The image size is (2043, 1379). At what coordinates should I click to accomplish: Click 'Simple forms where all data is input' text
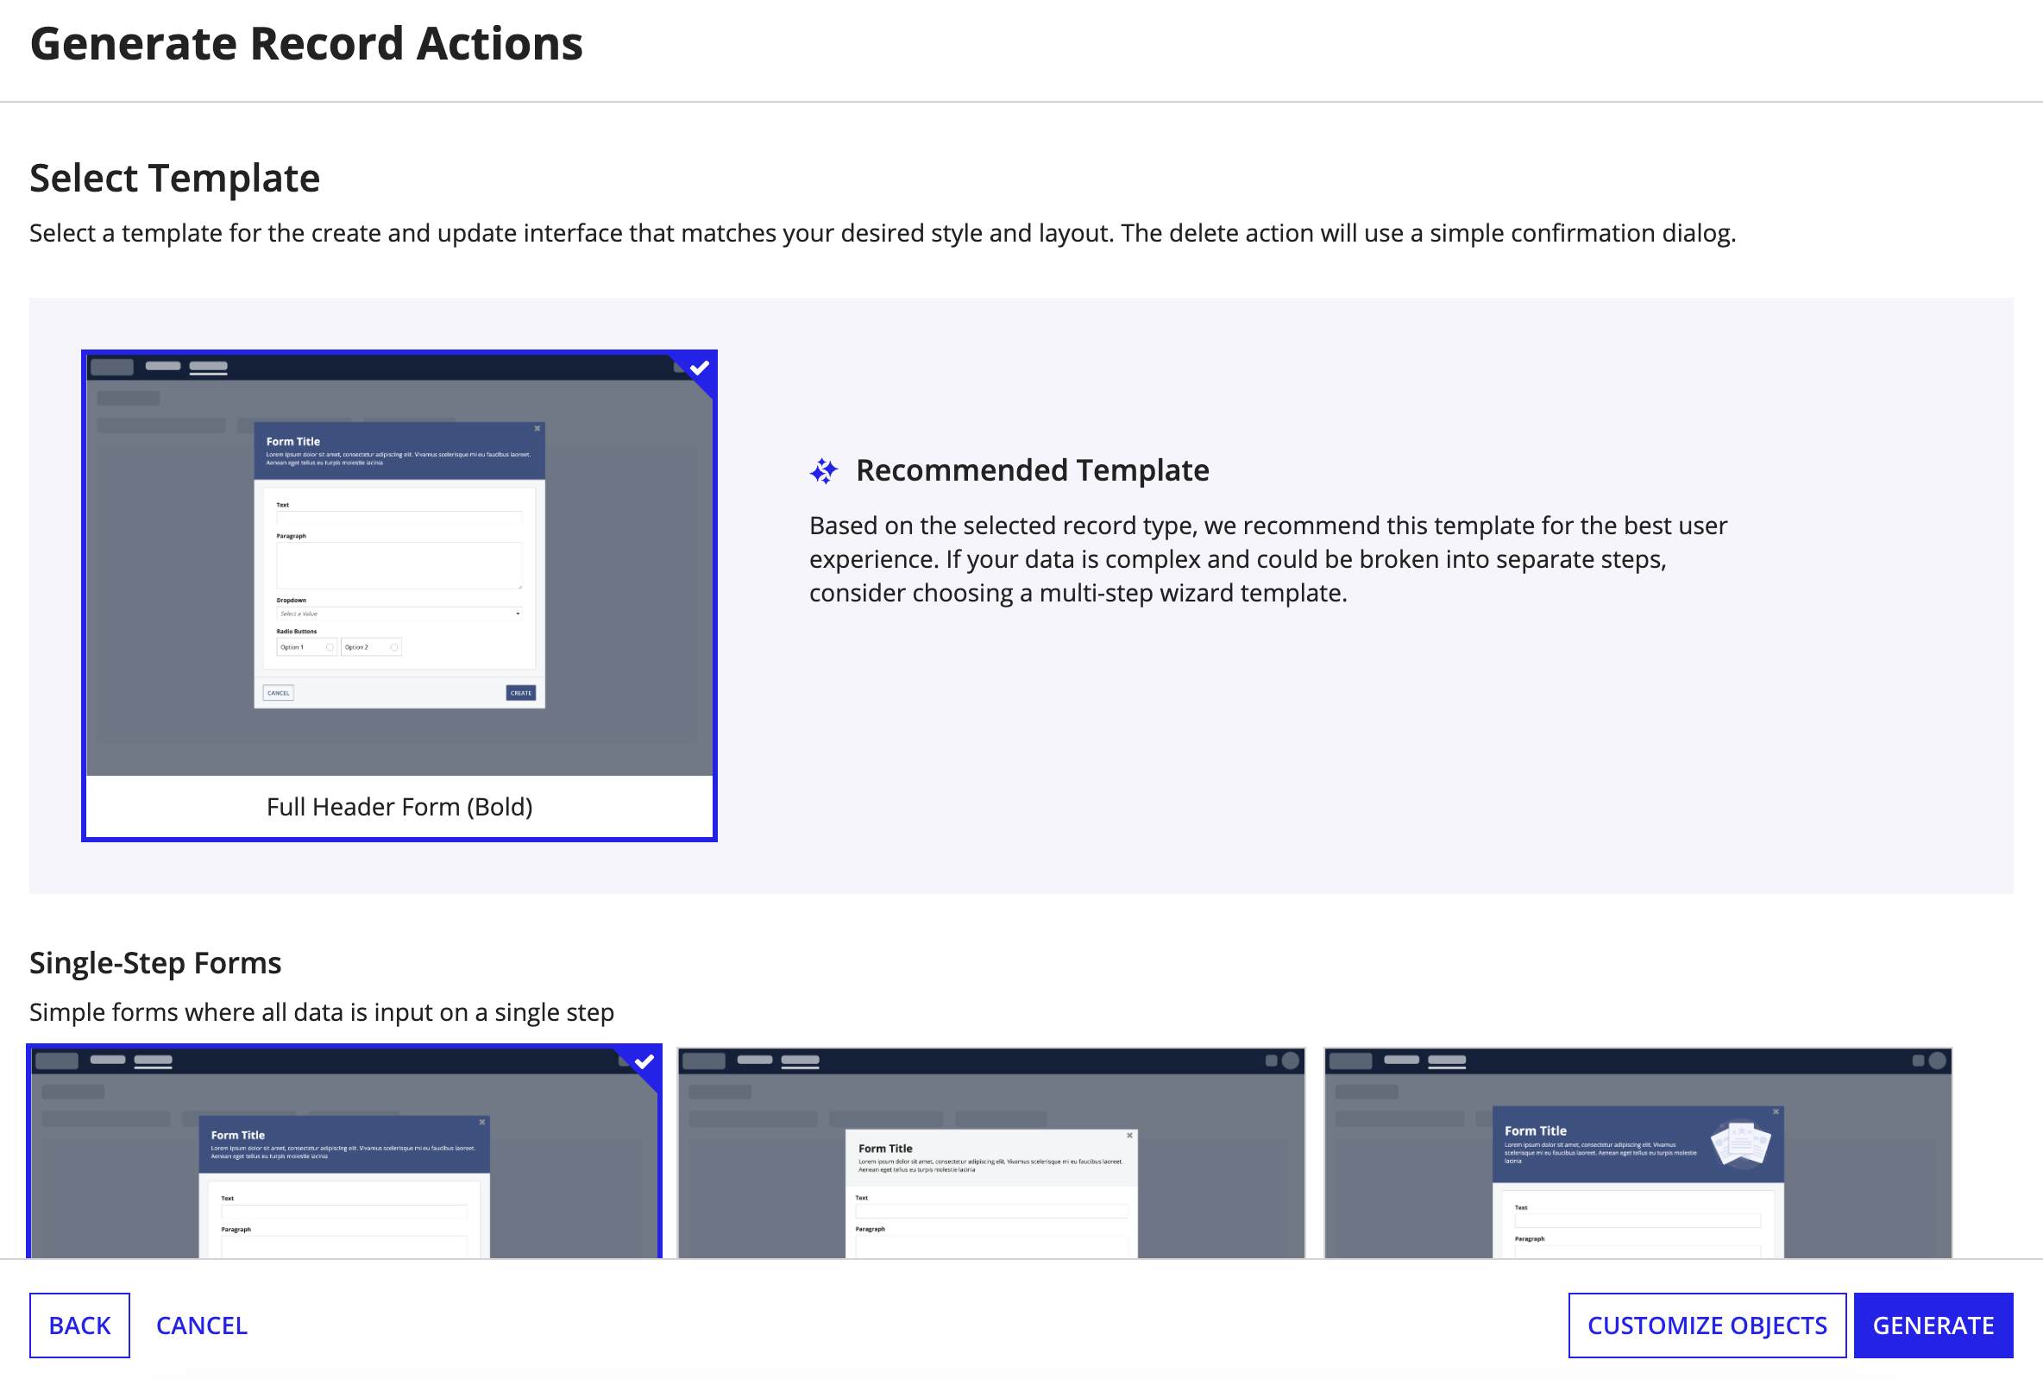click(322, 1011)
